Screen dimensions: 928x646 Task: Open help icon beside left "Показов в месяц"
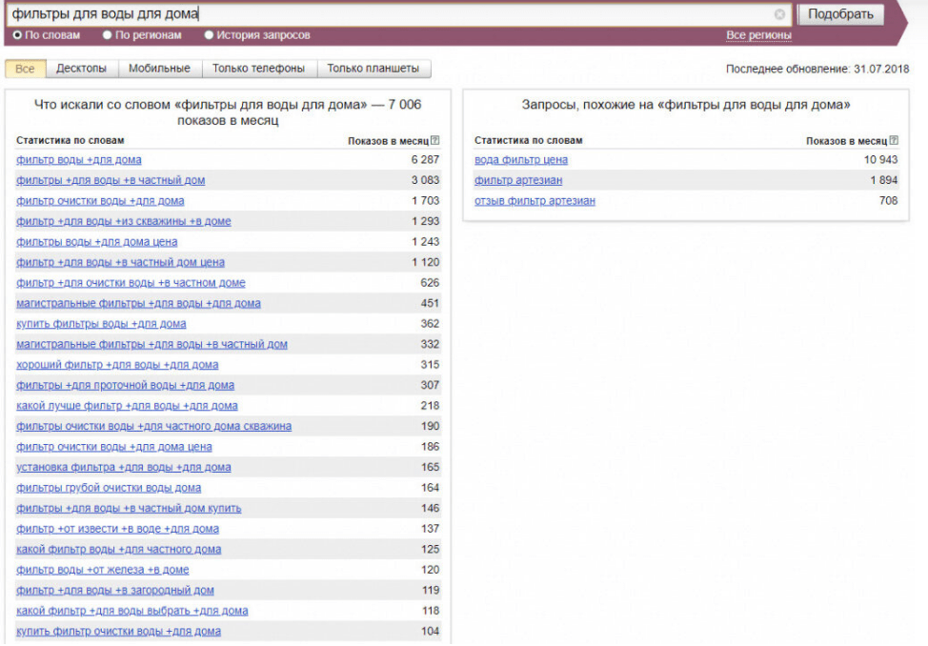(435, 140)
